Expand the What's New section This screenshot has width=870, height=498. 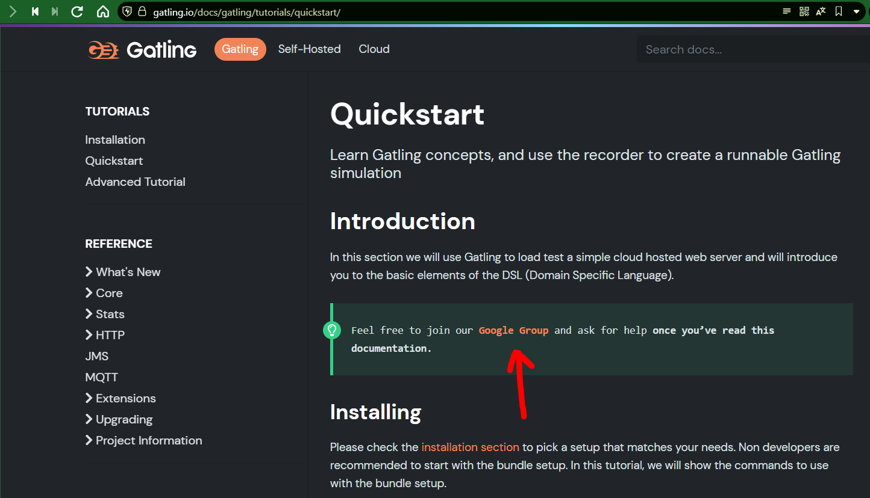[123, 272]
